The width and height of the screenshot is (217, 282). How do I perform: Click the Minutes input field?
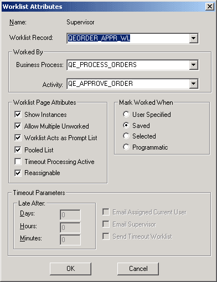tap(70, 240)
